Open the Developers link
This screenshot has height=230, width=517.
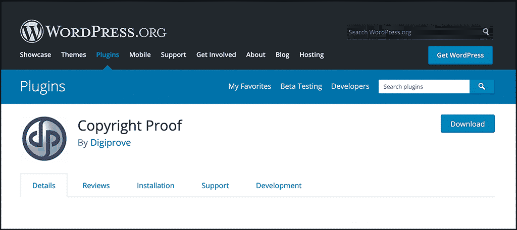tap(350, 86)
